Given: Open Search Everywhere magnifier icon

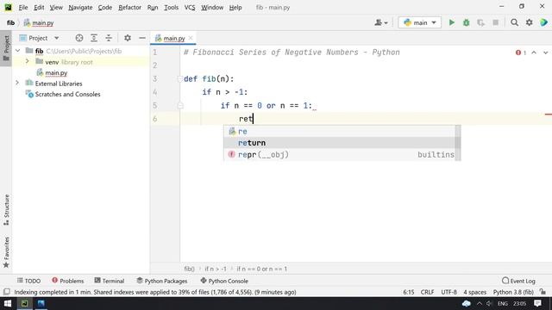Looking at the screenshot, I should (x=514, y=23).
